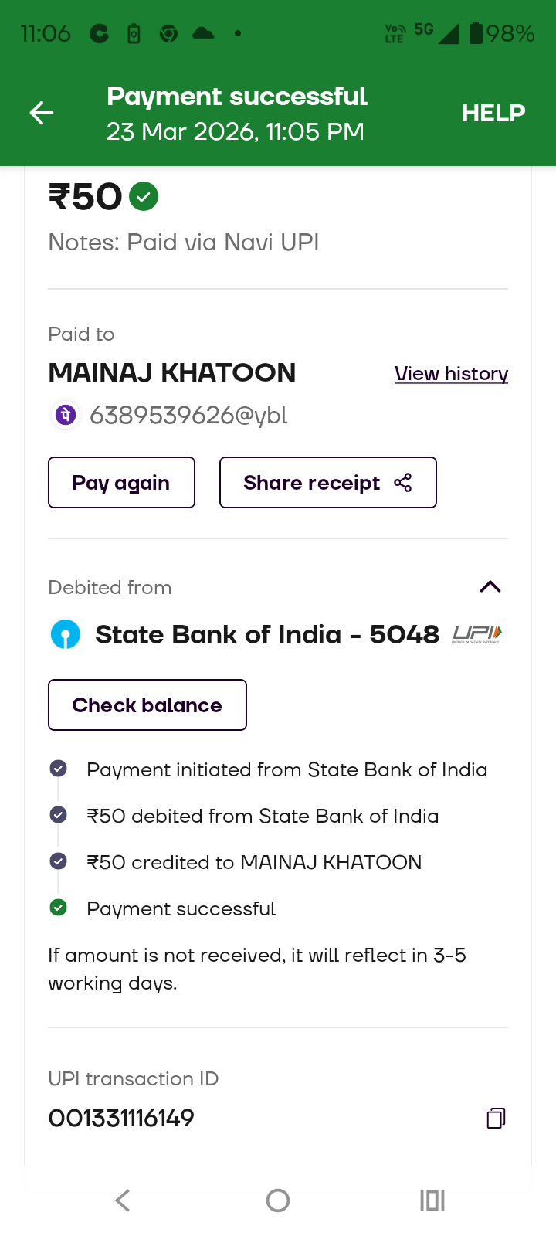This screenshot has height=1236, width=556.
Task: Open HELP in the header
Action: [493, 113]
